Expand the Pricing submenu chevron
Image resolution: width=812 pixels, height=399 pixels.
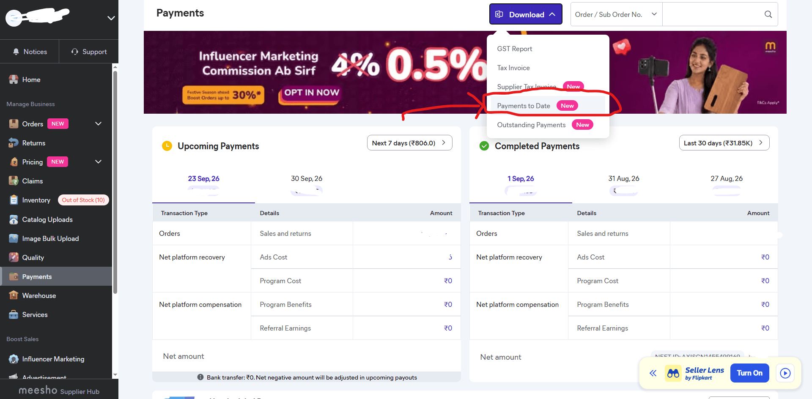[98, 162]
